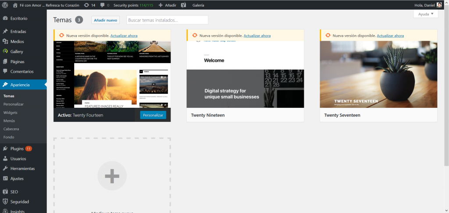Select the Twenty Seventeen theme thumbnail
This screenshot has height=213, width=449.
(378, 75)
